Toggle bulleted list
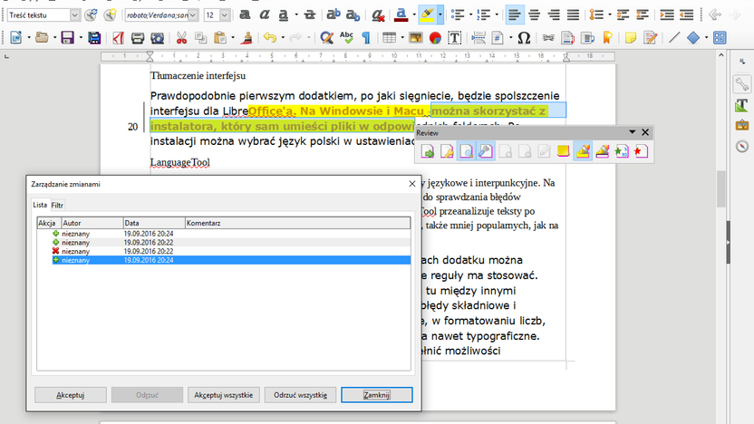Screen dimensions: 754x424 458,14
